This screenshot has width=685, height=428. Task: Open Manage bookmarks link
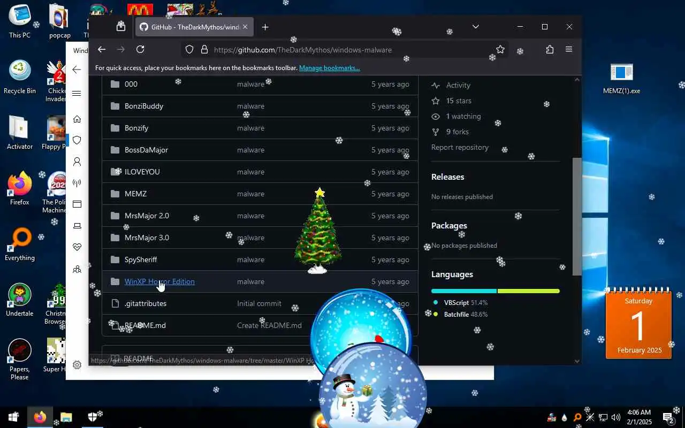(329, 68)
